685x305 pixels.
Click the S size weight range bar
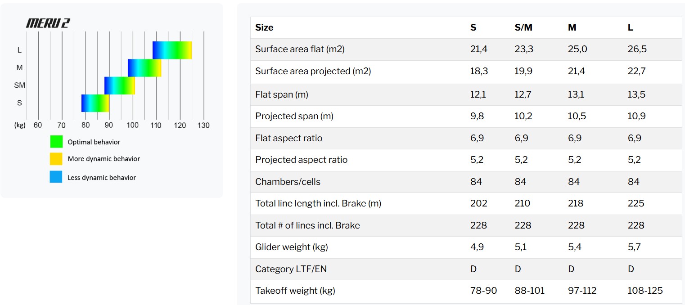click(x=95, y=103)
